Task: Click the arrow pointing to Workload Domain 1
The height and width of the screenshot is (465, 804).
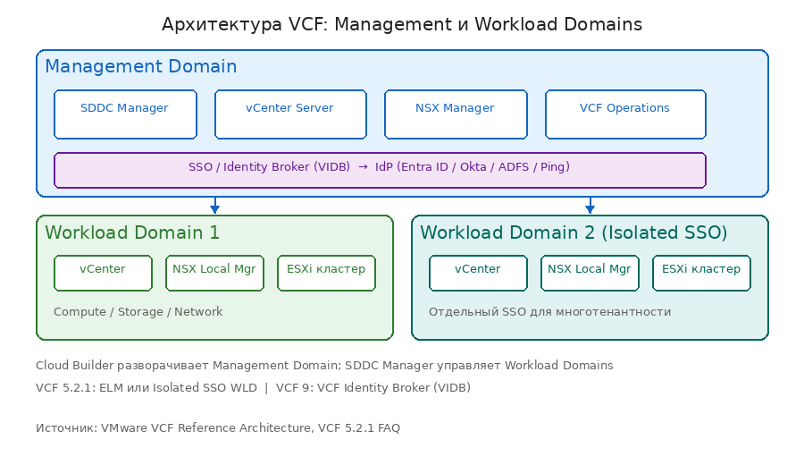Action: 214,206
